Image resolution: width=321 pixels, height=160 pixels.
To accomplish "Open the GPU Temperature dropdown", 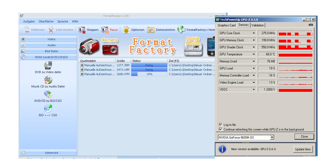I will [254, 54].
